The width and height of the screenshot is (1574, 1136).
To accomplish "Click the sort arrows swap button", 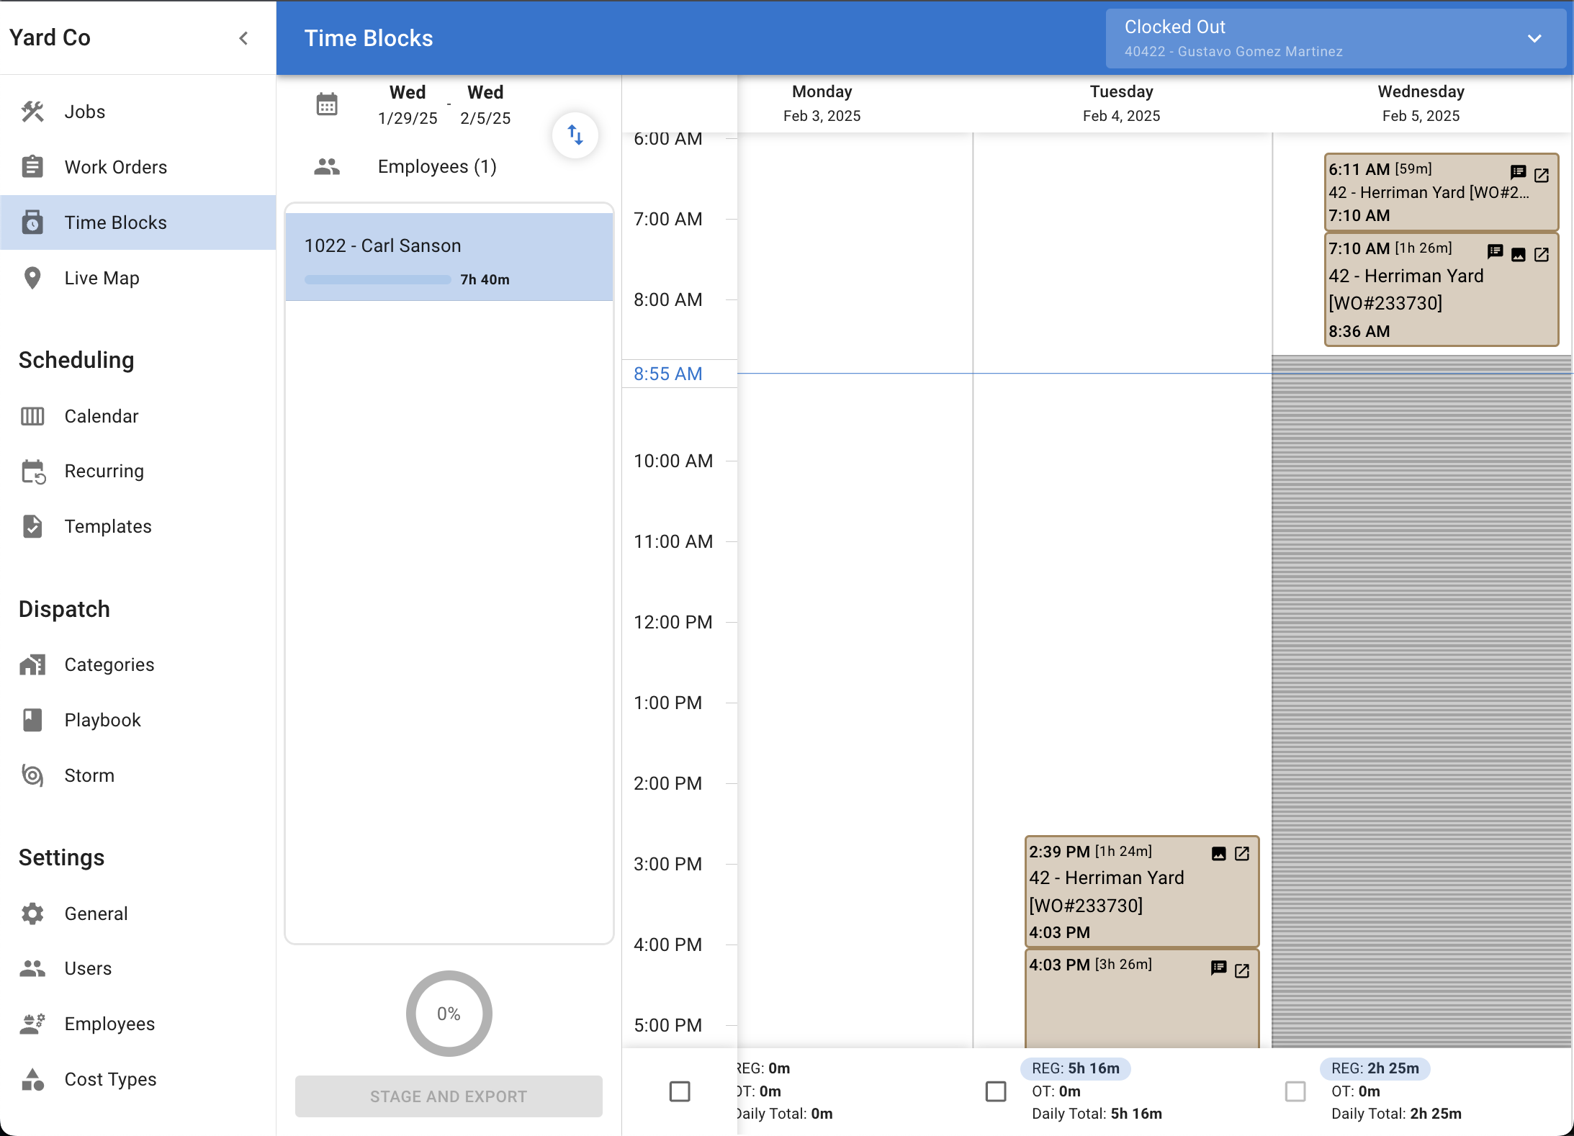I will coord(575,135).
